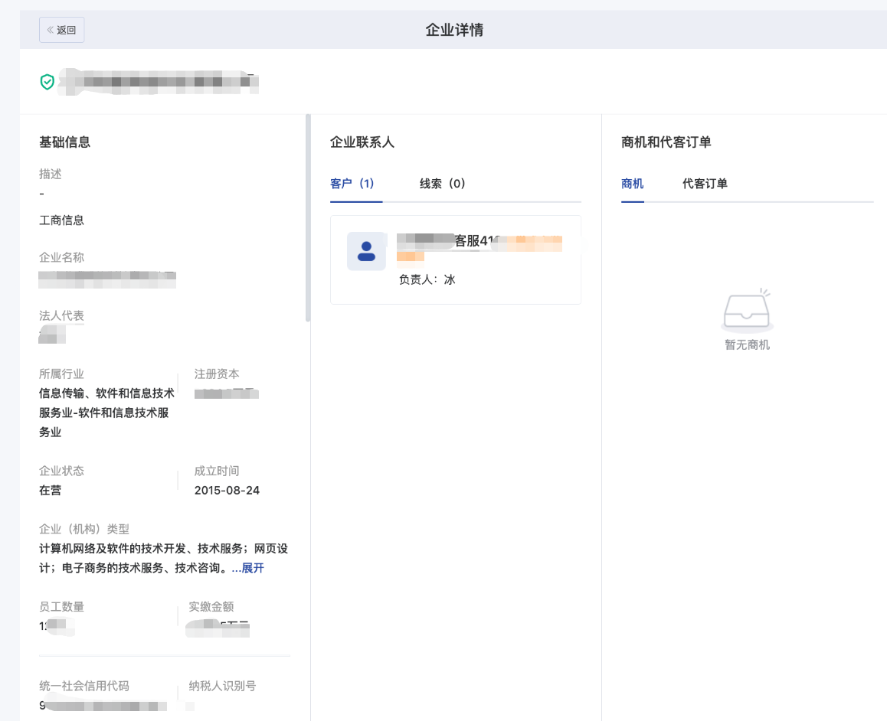Click the 企业名称 label
Image resolution: width=887 pixels, height=721 pixels.
pos(61,258)
